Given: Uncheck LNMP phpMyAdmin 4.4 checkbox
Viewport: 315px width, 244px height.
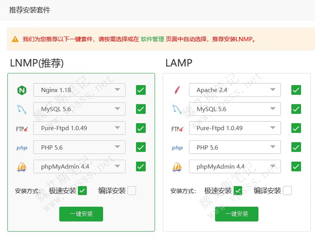Looking at the screenshot, I should [x=140, y=166].
